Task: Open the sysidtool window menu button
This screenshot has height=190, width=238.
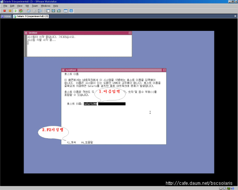Action: coord(63,70)
